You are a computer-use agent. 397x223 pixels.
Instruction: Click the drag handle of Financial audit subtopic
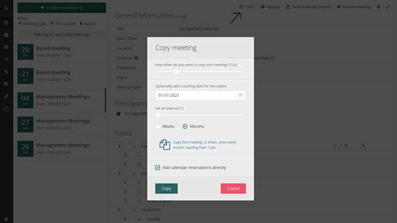pyautogui.click(x=125, y=201)
